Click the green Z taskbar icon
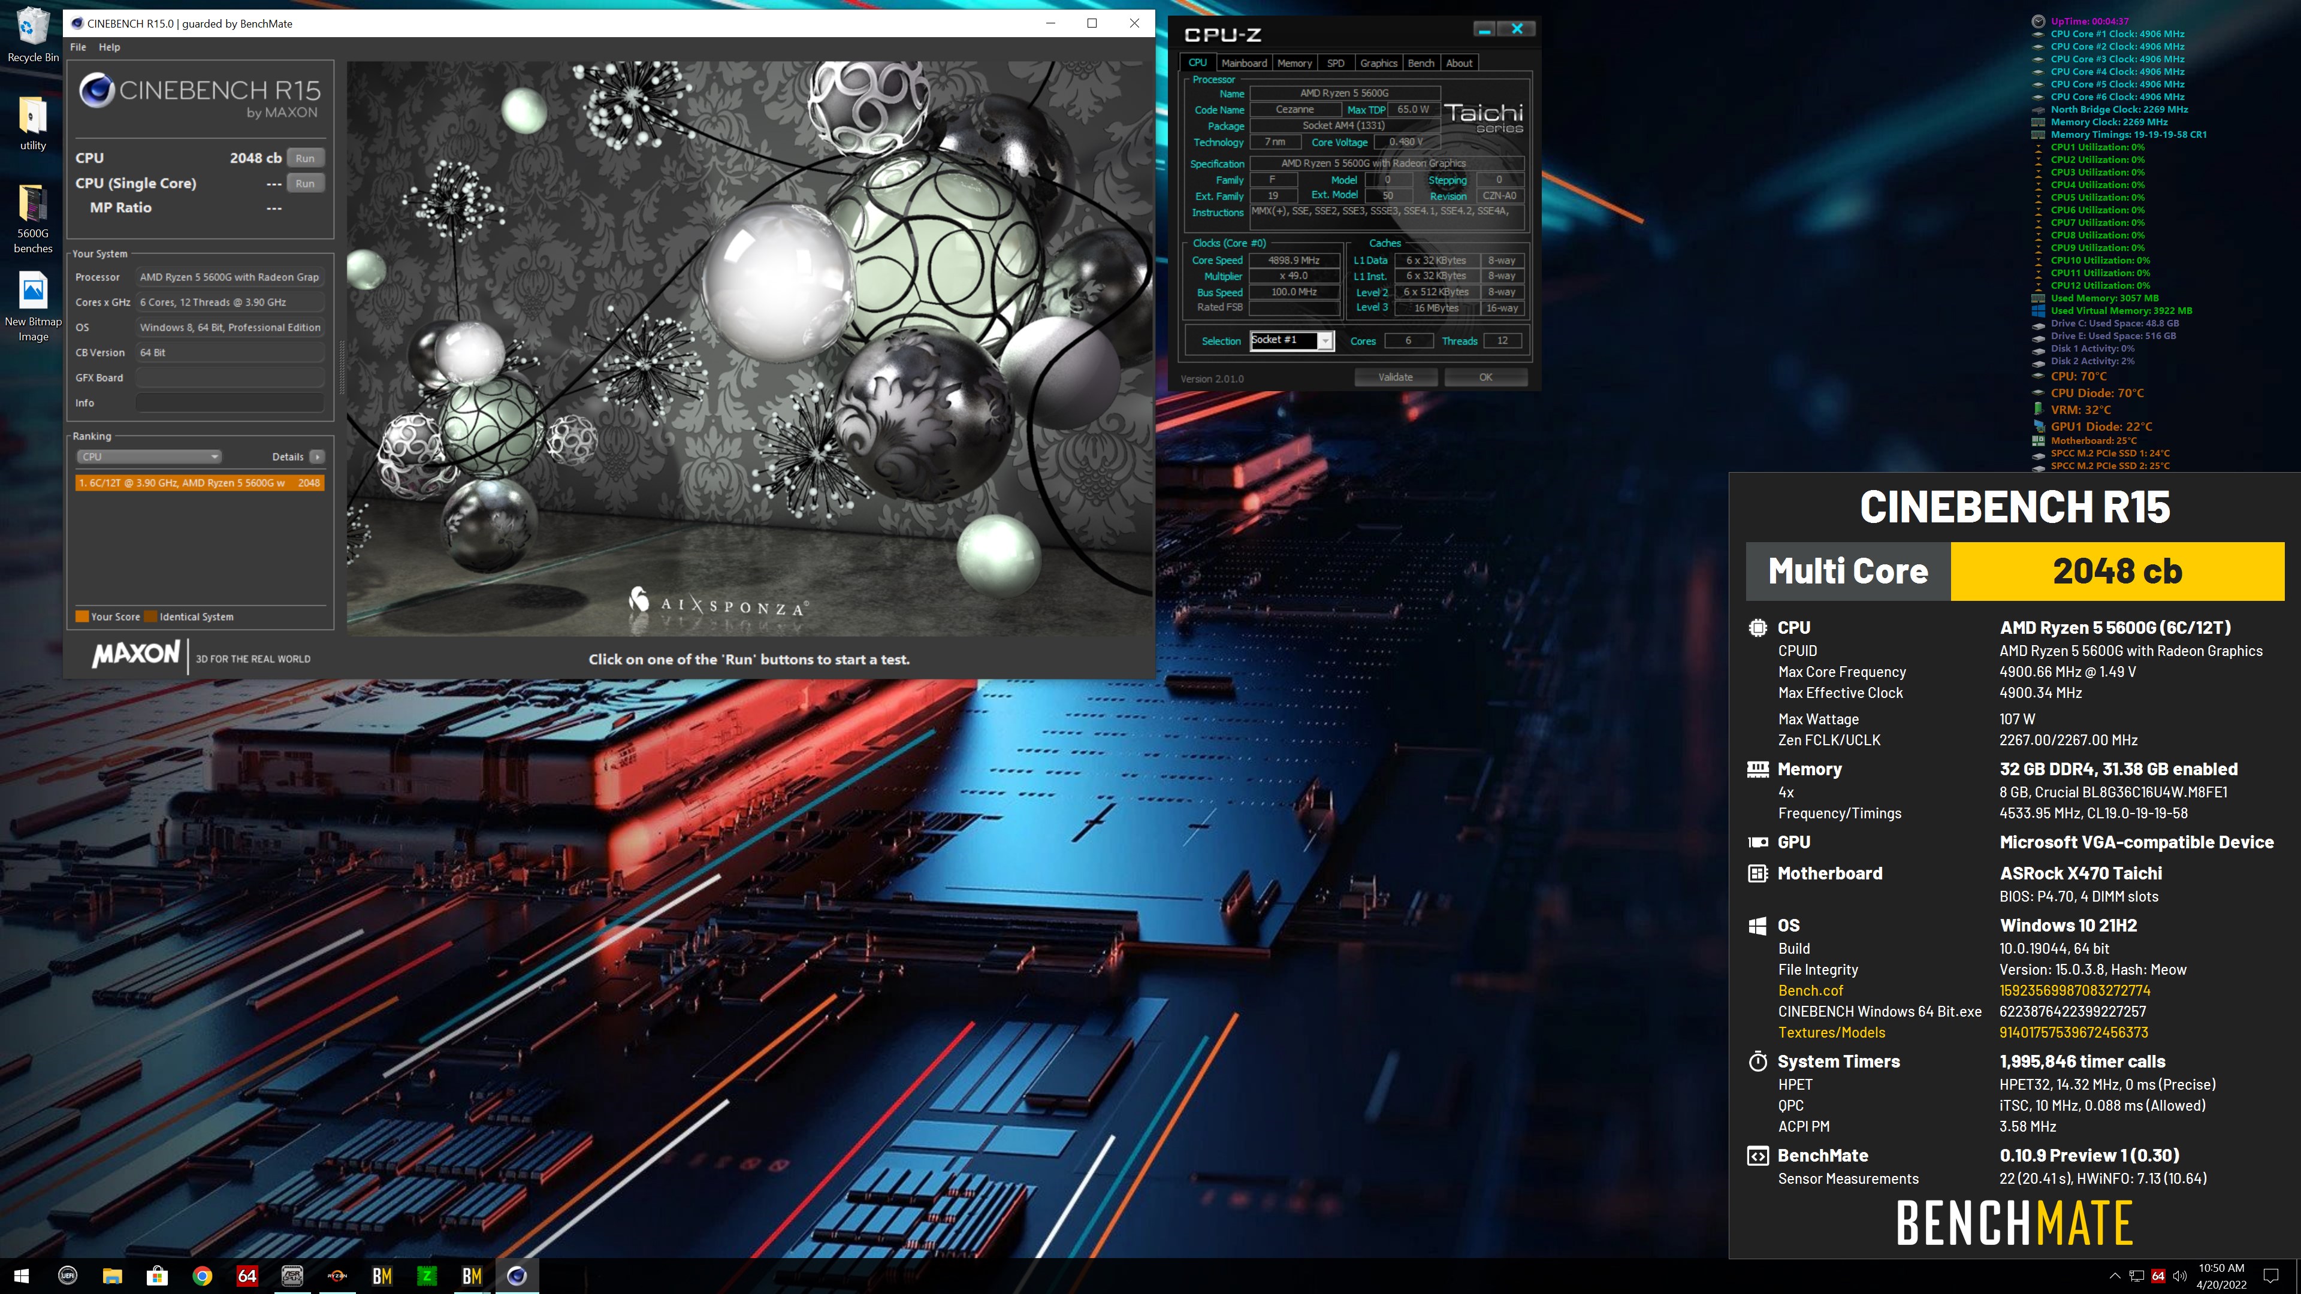The width and height of the screenshot is (2301, 1294). [x=427, y=1275]
